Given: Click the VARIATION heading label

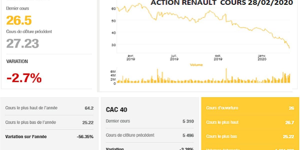Looking at the screenshot, I should pos(17,61).
